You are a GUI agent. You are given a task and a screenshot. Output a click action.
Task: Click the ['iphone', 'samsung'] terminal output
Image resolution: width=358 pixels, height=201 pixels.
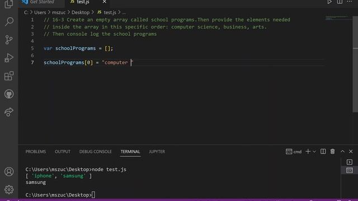click(x=59, y=176)
